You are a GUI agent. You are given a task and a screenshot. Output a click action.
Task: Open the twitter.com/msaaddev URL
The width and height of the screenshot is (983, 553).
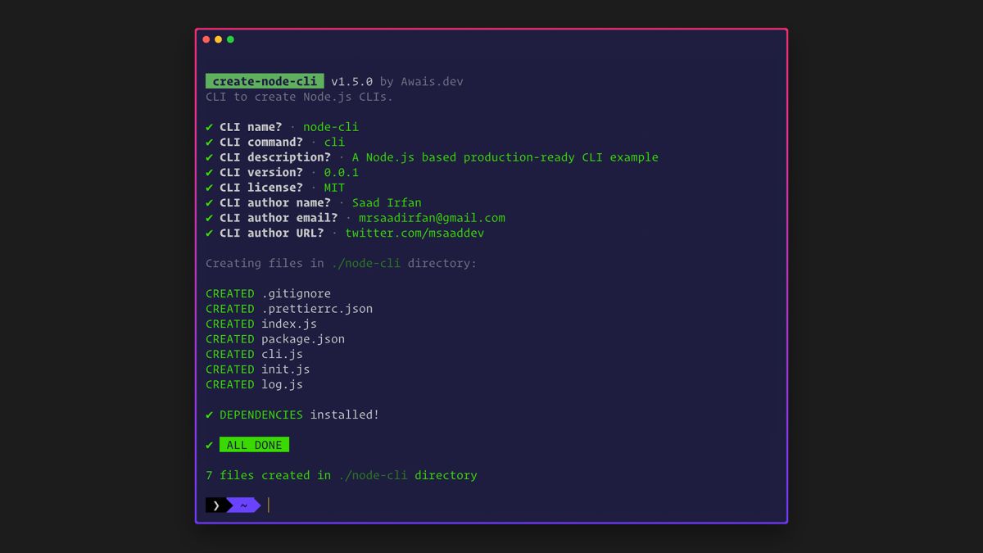(x=414, y=233)
